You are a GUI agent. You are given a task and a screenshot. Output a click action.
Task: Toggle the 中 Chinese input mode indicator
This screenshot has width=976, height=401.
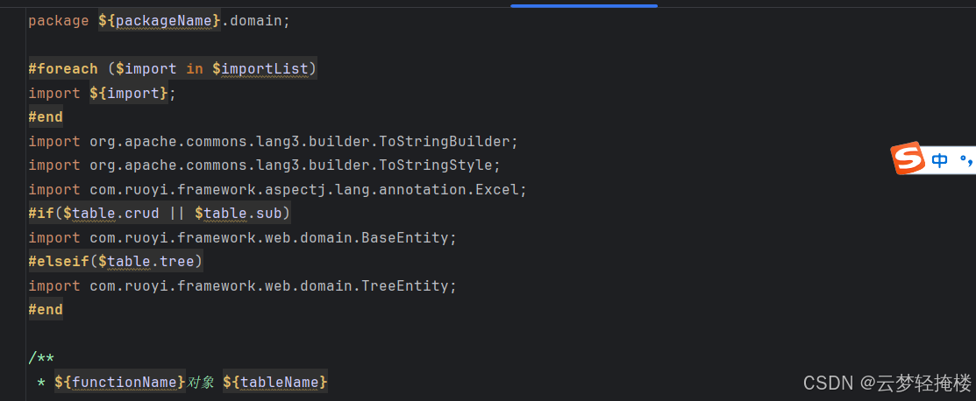point(939,161)
